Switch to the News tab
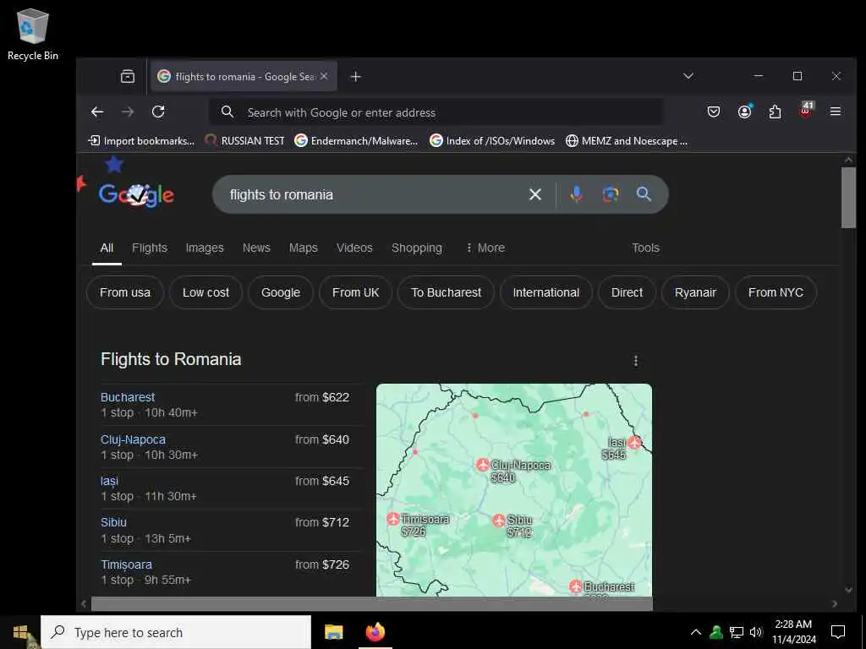The width and height of the screenshot is (866, 649). tap(256, 248)
